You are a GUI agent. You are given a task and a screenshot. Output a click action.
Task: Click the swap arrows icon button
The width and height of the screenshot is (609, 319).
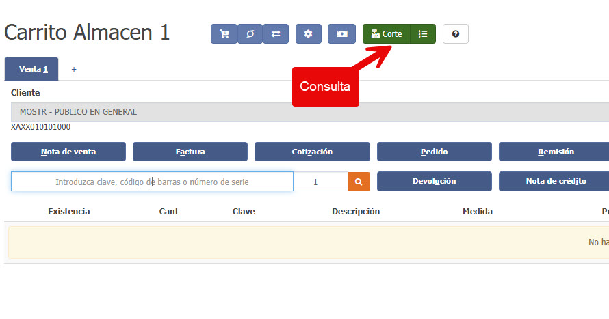(276, 34)
